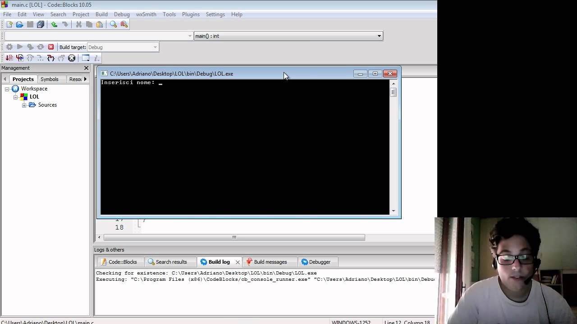Click the debugger Next line icon
This screenshot has width=577, height=324.
pos(30,58)
